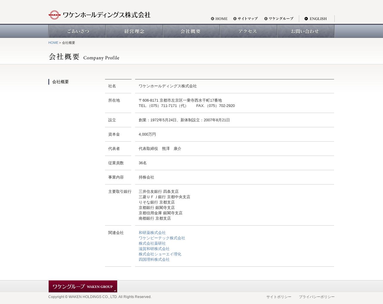Click the 事業内容 row label
The image size is (383, 304).
point(116,177)
